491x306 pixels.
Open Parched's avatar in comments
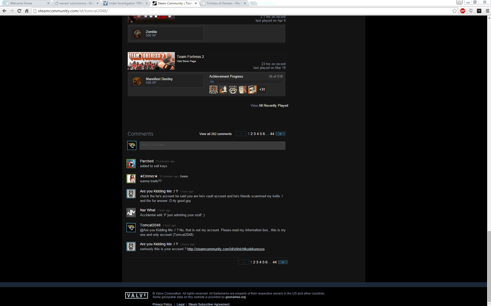click(131, 164)
